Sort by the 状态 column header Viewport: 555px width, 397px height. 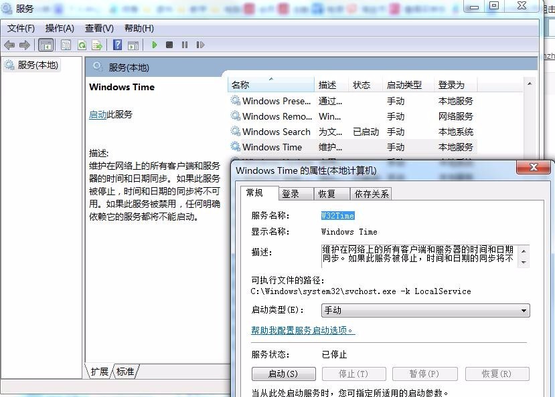[366, 85]
